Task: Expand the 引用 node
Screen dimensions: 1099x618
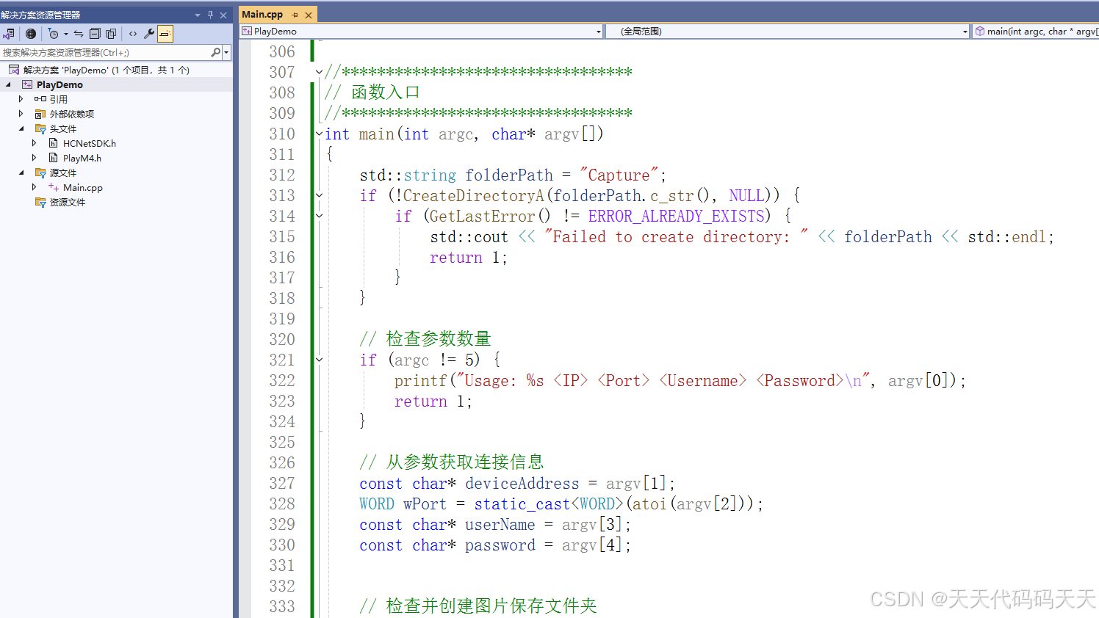Action: 21,99
